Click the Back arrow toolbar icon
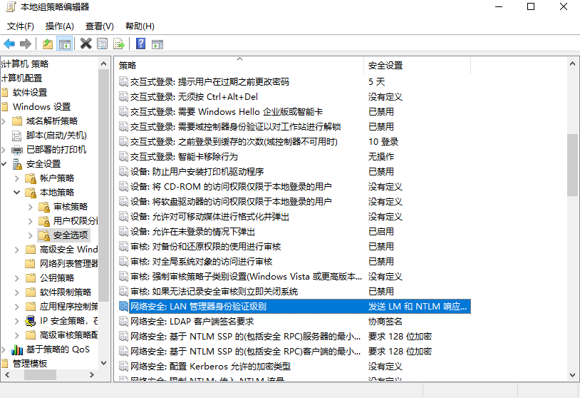580x398 pixels. [9, 44]
